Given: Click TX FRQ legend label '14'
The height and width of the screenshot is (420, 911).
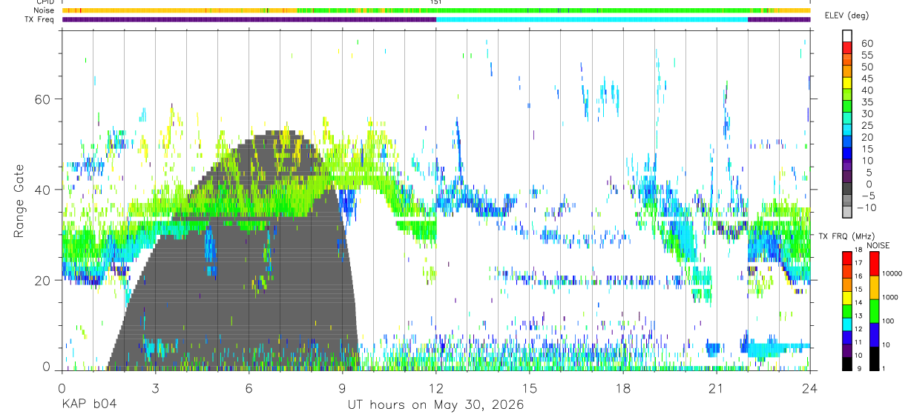Looking at the screenshot, I should click(x=859, y=303).
